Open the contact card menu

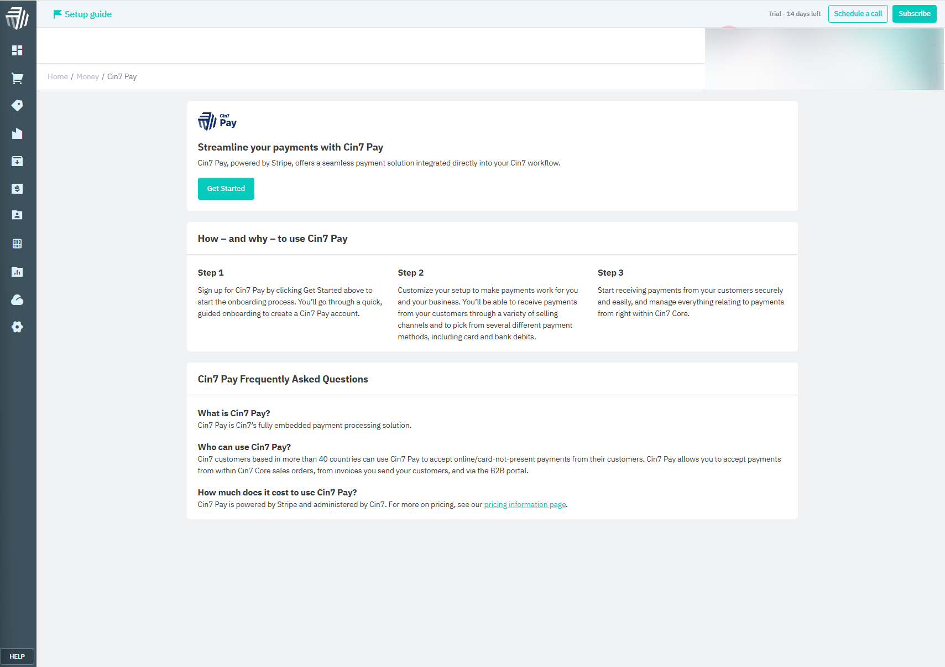17,215
